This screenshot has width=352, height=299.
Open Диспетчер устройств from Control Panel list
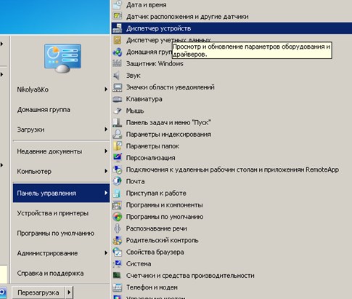[x=232, y=28]
